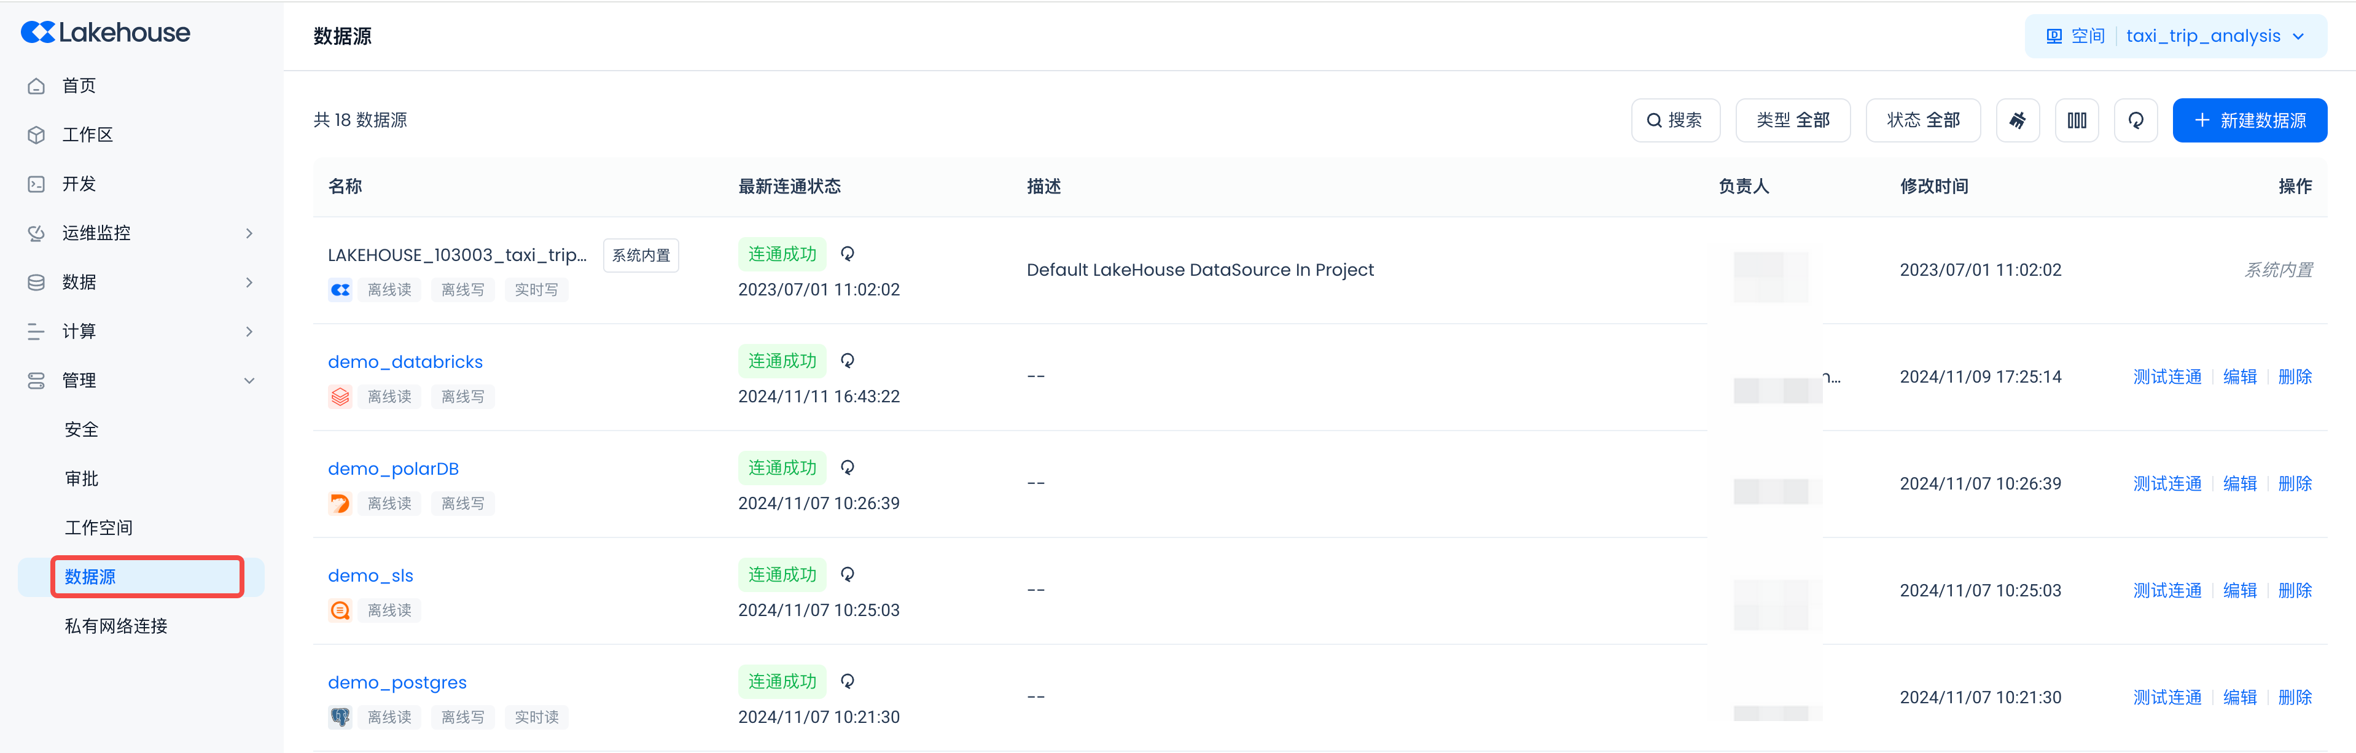The width and height of the screenshot is (2356, 753).
Task: Click 新建数据源 button
Action: [x=2249, y=121]
